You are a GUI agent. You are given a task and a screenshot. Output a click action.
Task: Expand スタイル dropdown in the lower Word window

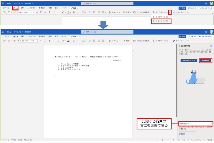click(x=119, y=41)
